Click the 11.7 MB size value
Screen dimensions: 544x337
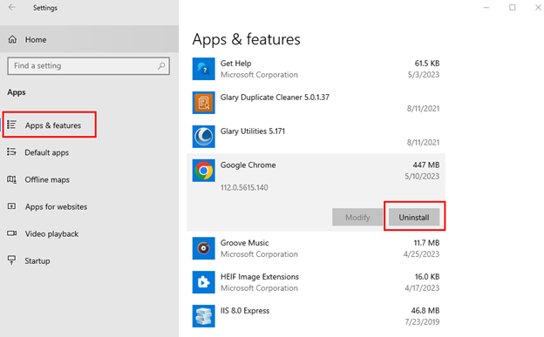(x=426, y=243)
